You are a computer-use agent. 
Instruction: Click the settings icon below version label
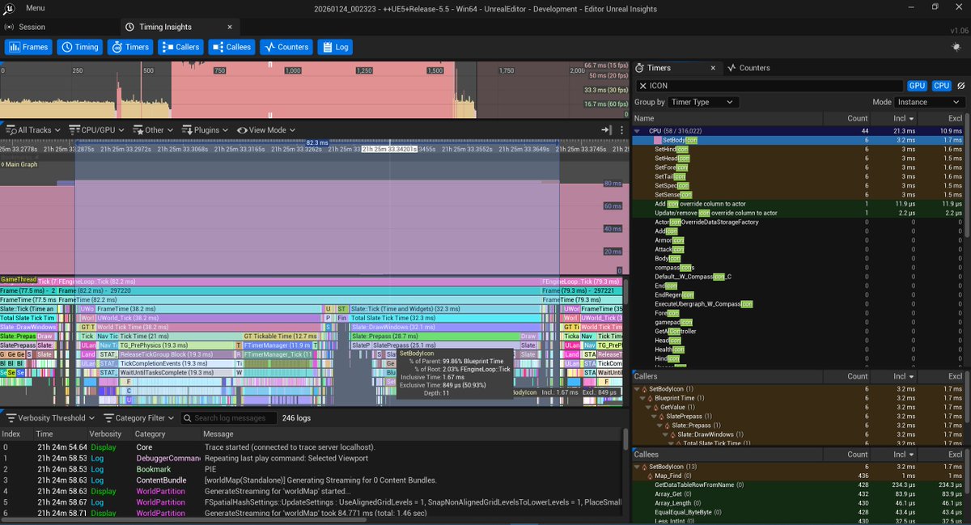click(x=956, y=47)
